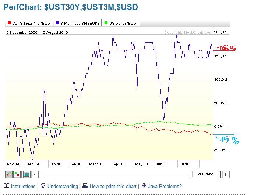The width and height of the screenshot is (265, 195).
Task: Click the plus icon beside Java Problems
Action: pyautogui.click(x=144, y=186)
